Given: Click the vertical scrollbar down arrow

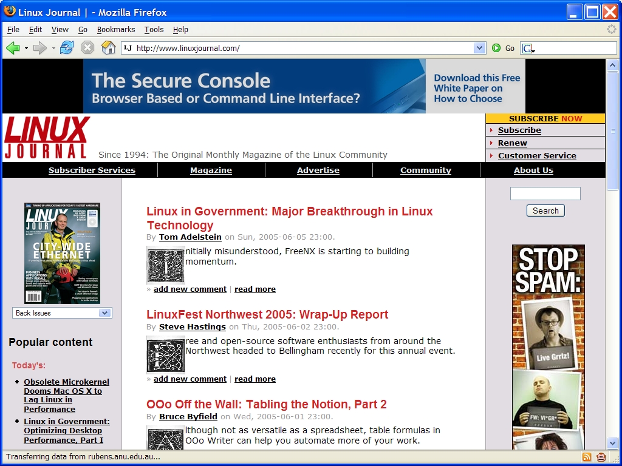Looking at the screenshot, I should (x=612, y=444).
